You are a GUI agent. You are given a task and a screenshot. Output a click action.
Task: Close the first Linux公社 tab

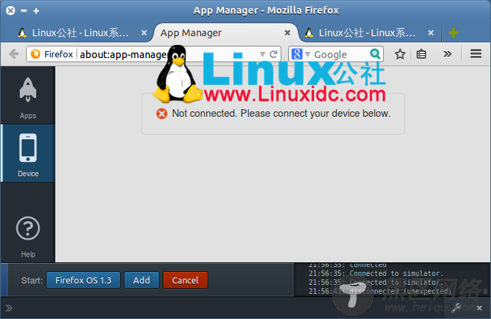(x=143, y=33)
